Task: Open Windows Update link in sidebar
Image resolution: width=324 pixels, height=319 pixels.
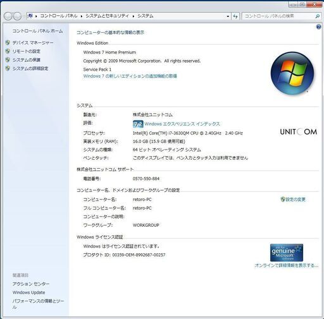Action: coord(28,292)
